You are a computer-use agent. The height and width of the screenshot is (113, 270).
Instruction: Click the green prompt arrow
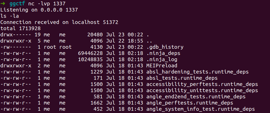[3, 4]
